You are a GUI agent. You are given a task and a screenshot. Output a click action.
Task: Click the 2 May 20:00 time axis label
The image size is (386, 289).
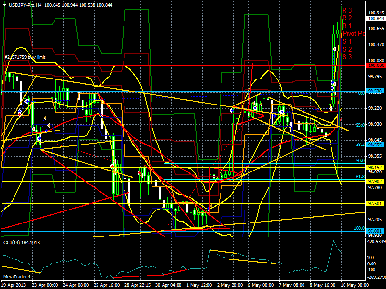[230, 285]
